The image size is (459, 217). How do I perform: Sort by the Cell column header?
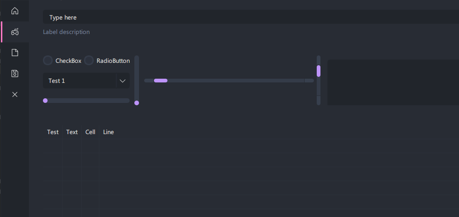tap(90, 132)
